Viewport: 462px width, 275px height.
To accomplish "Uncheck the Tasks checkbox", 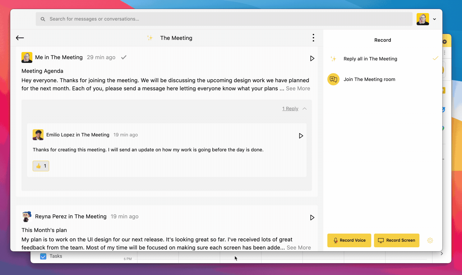I will point(43,256).
